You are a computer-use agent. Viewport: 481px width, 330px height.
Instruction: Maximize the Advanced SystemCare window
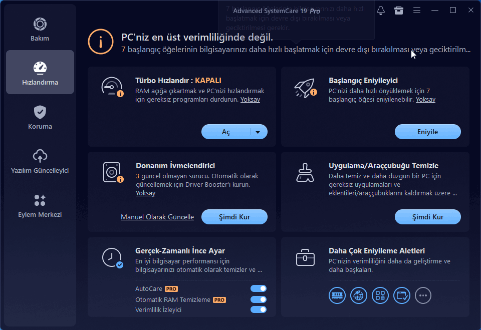[453, 11]
